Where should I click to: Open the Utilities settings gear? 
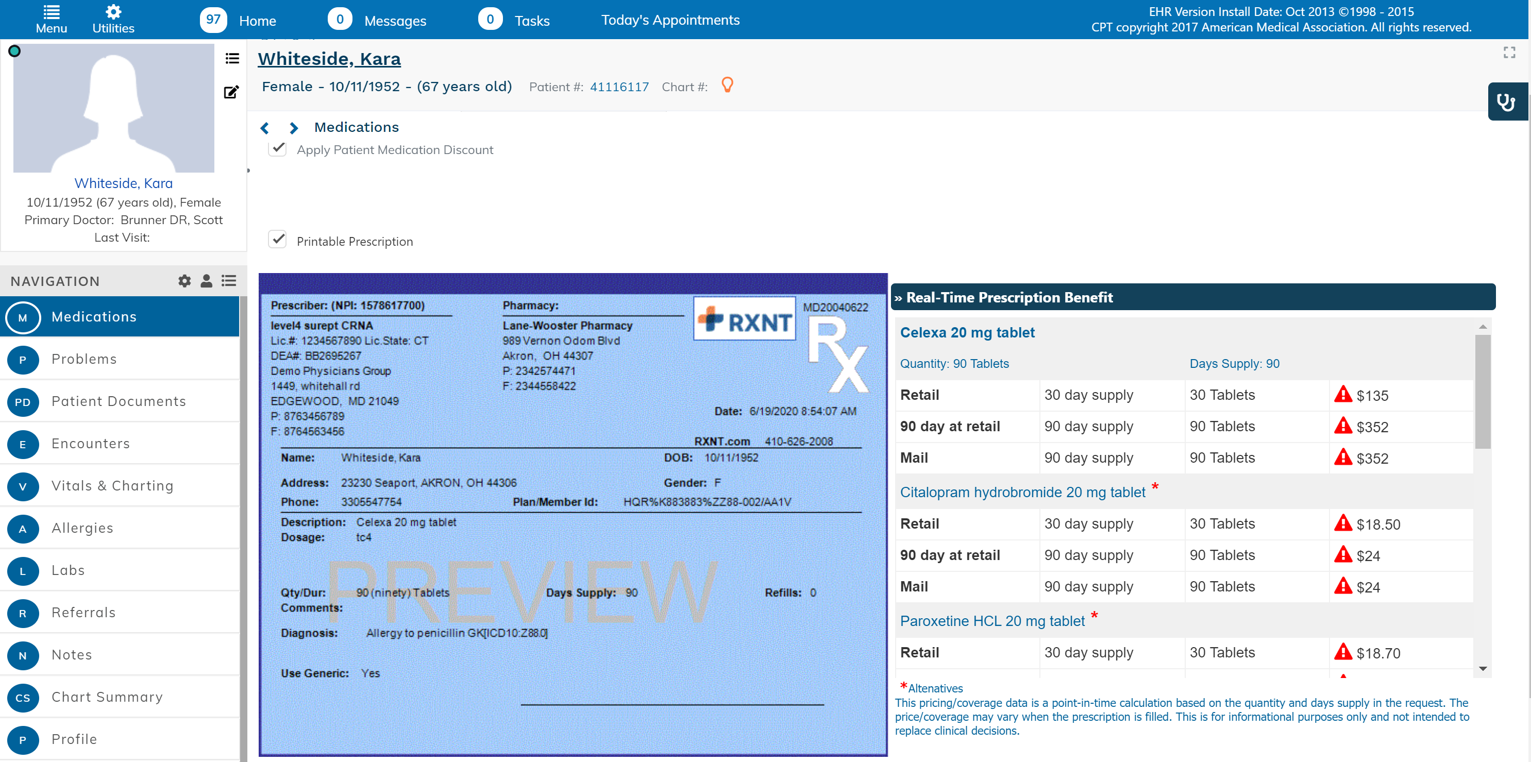113,11
